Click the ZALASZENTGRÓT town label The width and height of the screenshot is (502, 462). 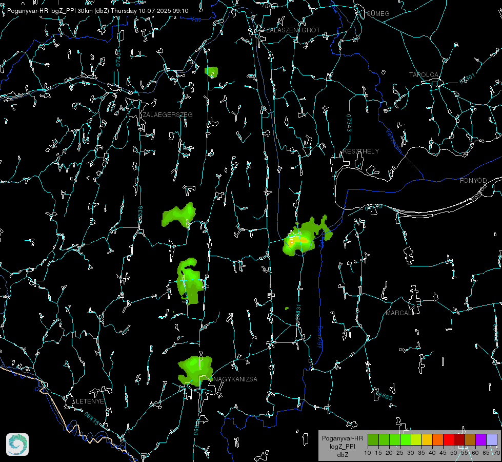point(293,30)
